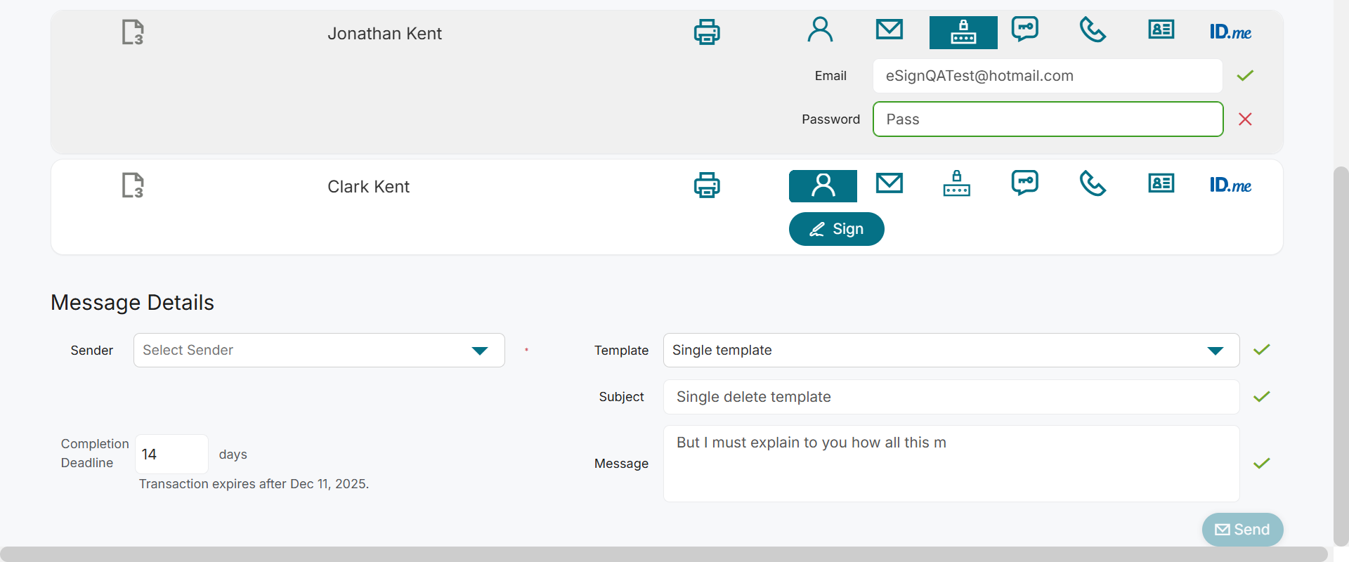Select password authentication for Clark Kent
This screenshot has height=562, width=1349.
[956, 184]
